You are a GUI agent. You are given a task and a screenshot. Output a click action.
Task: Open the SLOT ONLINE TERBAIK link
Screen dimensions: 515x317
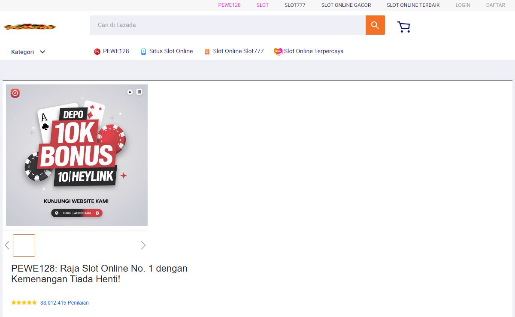pos(413,5)
